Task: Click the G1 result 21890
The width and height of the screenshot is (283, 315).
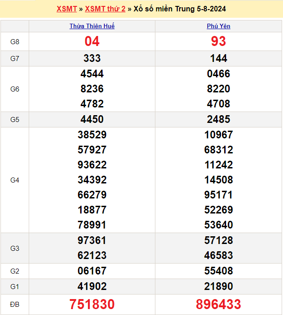Action: point(218,286)
